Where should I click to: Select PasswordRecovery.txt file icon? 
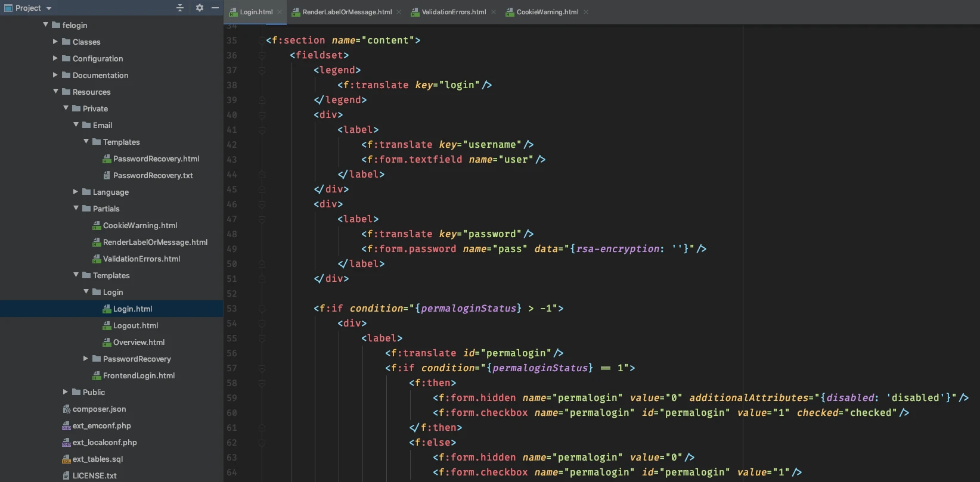(x=107, y=175)
